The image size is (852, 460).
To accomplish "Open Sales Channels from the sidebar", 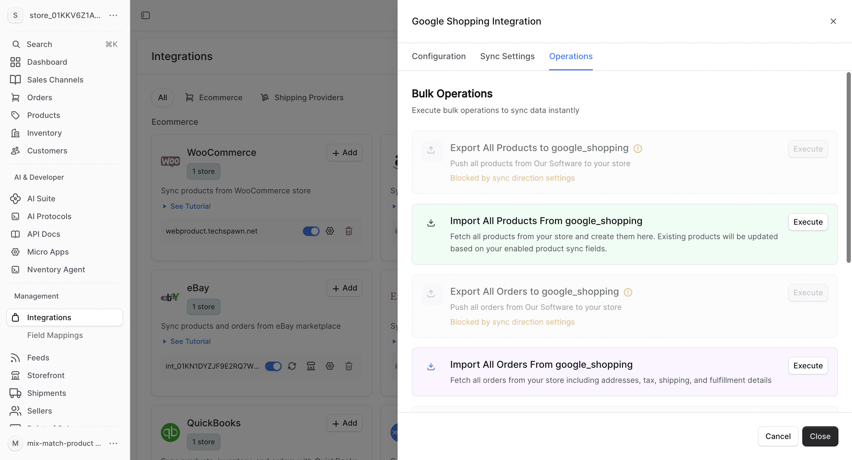I will (x=65, y=80).
